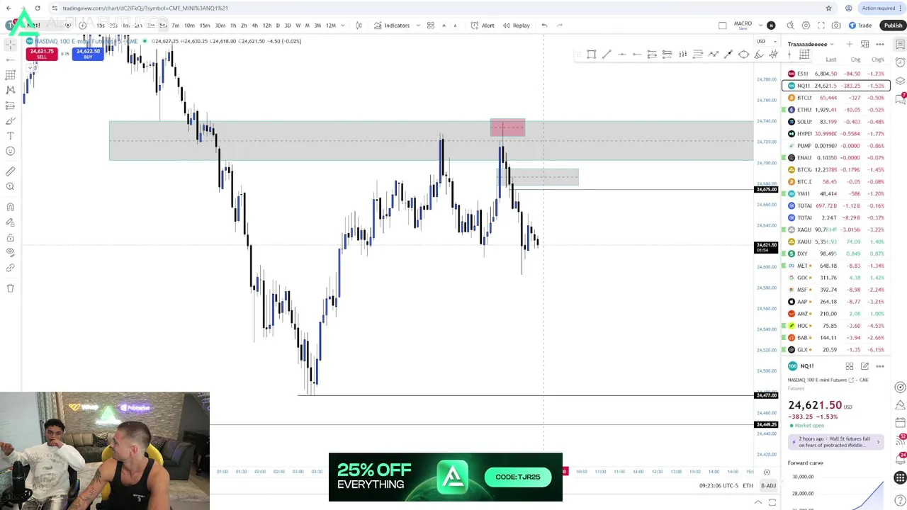This screenshot has height=510, width=907.
Task: Create an Alert from the top toolbar
Action: (483, 25)
